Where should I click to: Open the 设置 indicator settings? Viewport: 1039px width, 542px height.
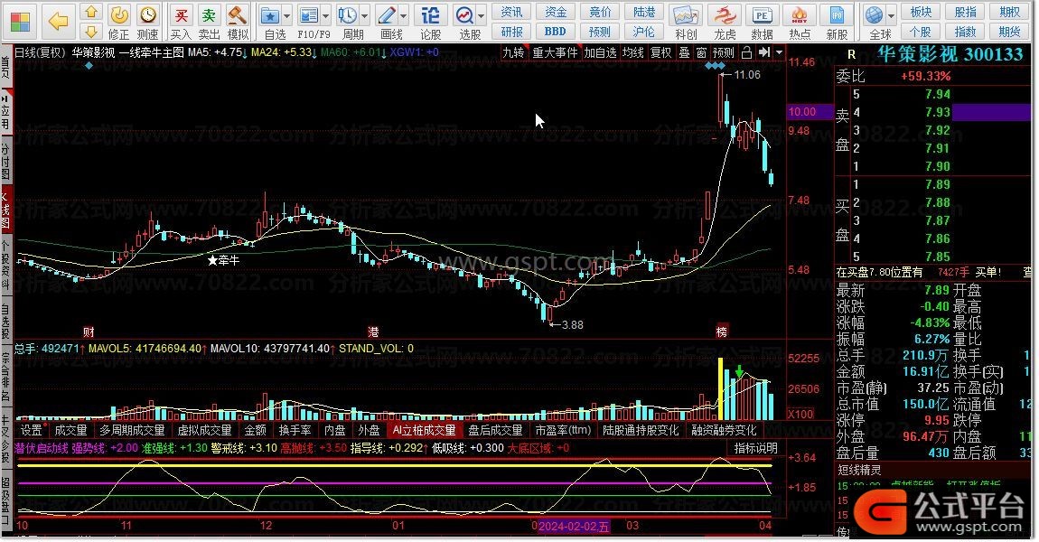point(31,431)
